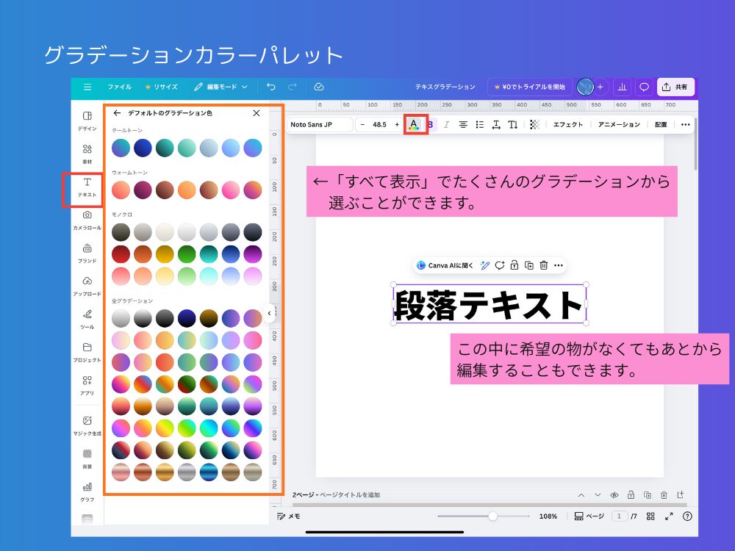735x551 pixels.
Task: Switch to the ファイル menu
Action: [x=119, y=86]
